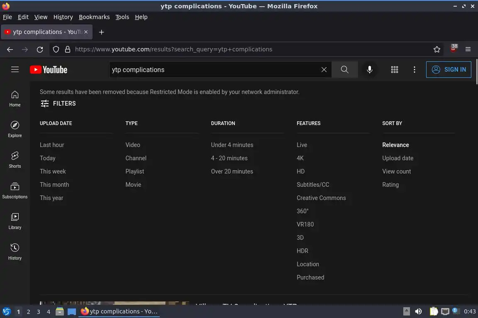Click the tracking protection shield icon
This screenshot has width=478, height=318.
56,49
